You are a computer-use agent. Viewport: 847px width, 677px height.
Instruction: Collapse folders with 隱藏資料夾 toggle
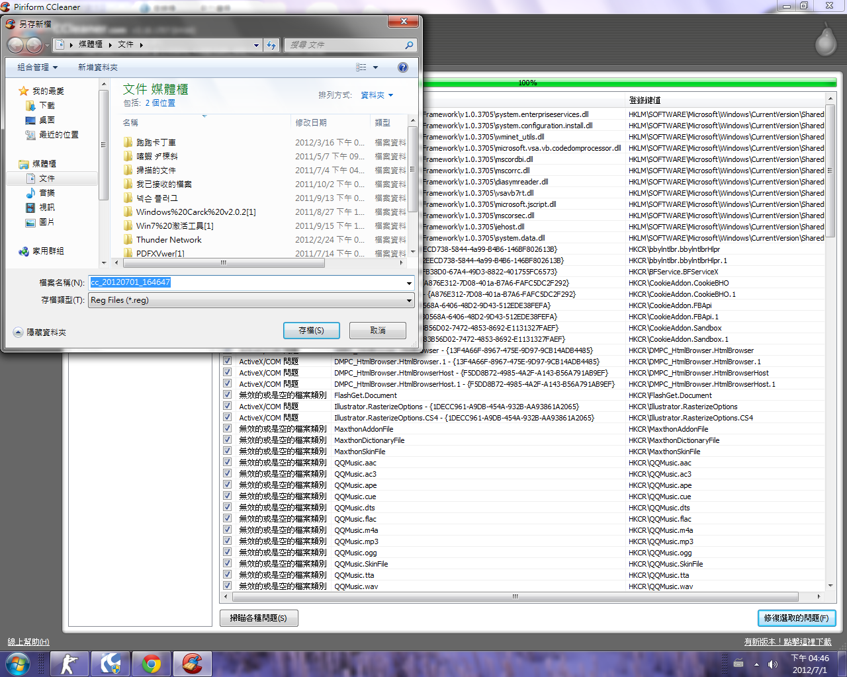coord(40,332)
